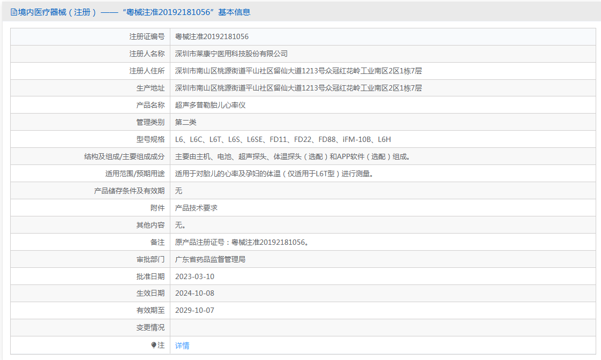Click the 有效期至 label cell
The height and width of the screenshot is (360, 601).
pyautogui.click(x=90, y=311)
